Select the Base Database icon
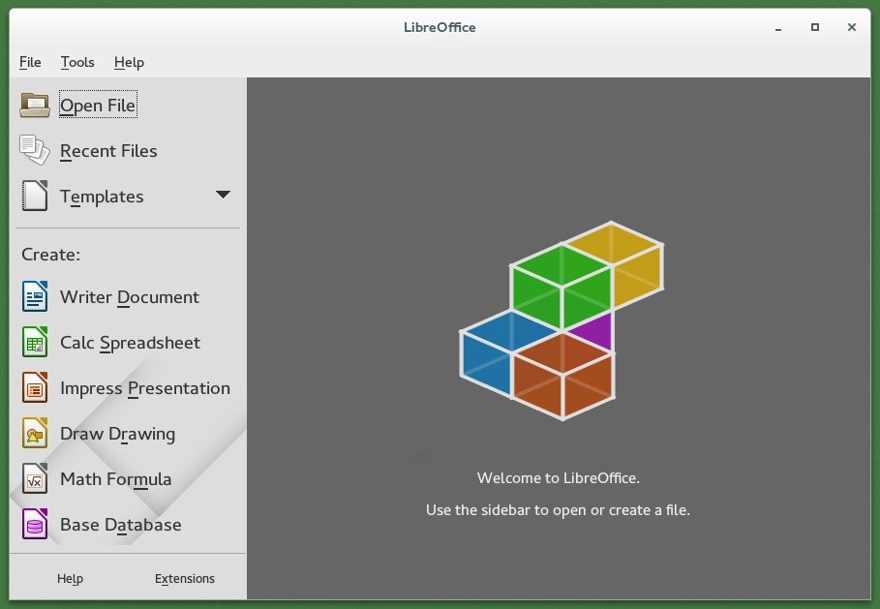The image size is (880, 609). (34, 524)
